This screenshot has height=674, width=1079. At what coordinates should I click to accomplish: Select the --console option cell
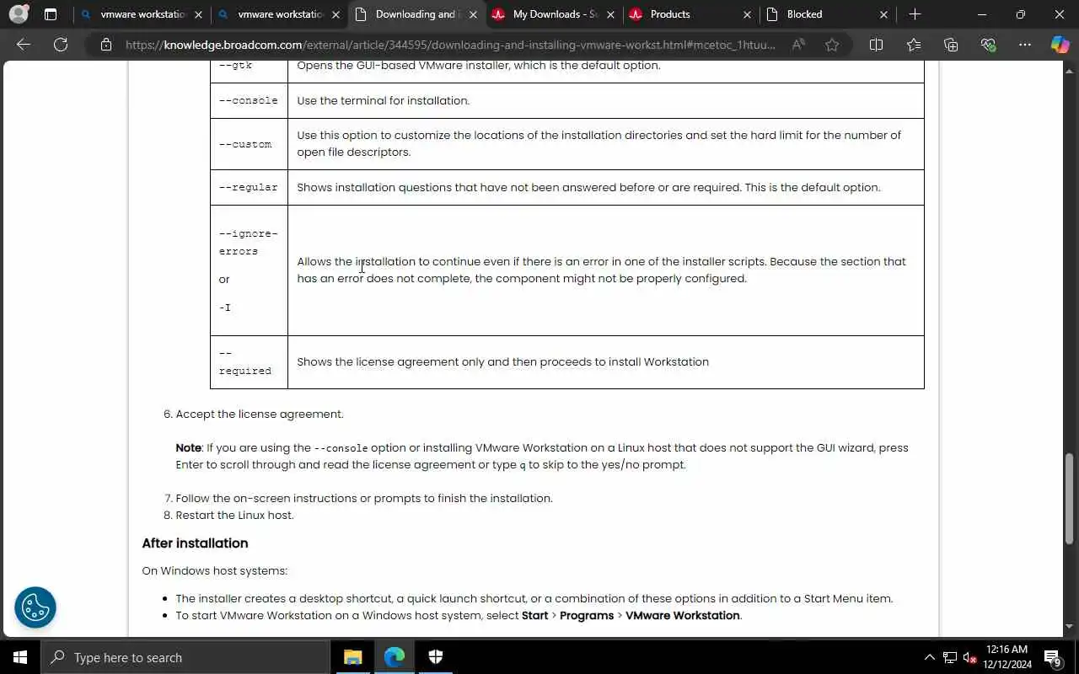(x=249, y=100)
